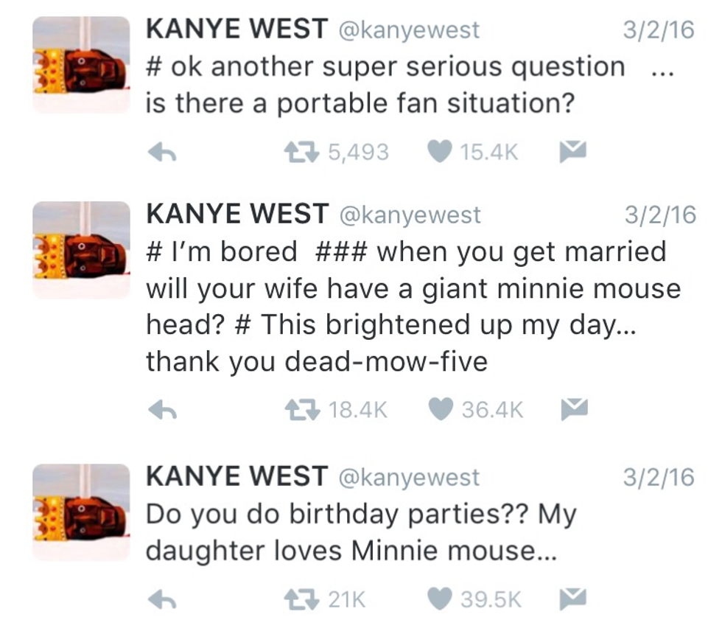
Task: Click @kanyewest handle on birthday parties tweet
Action: (x=409, y=478)
